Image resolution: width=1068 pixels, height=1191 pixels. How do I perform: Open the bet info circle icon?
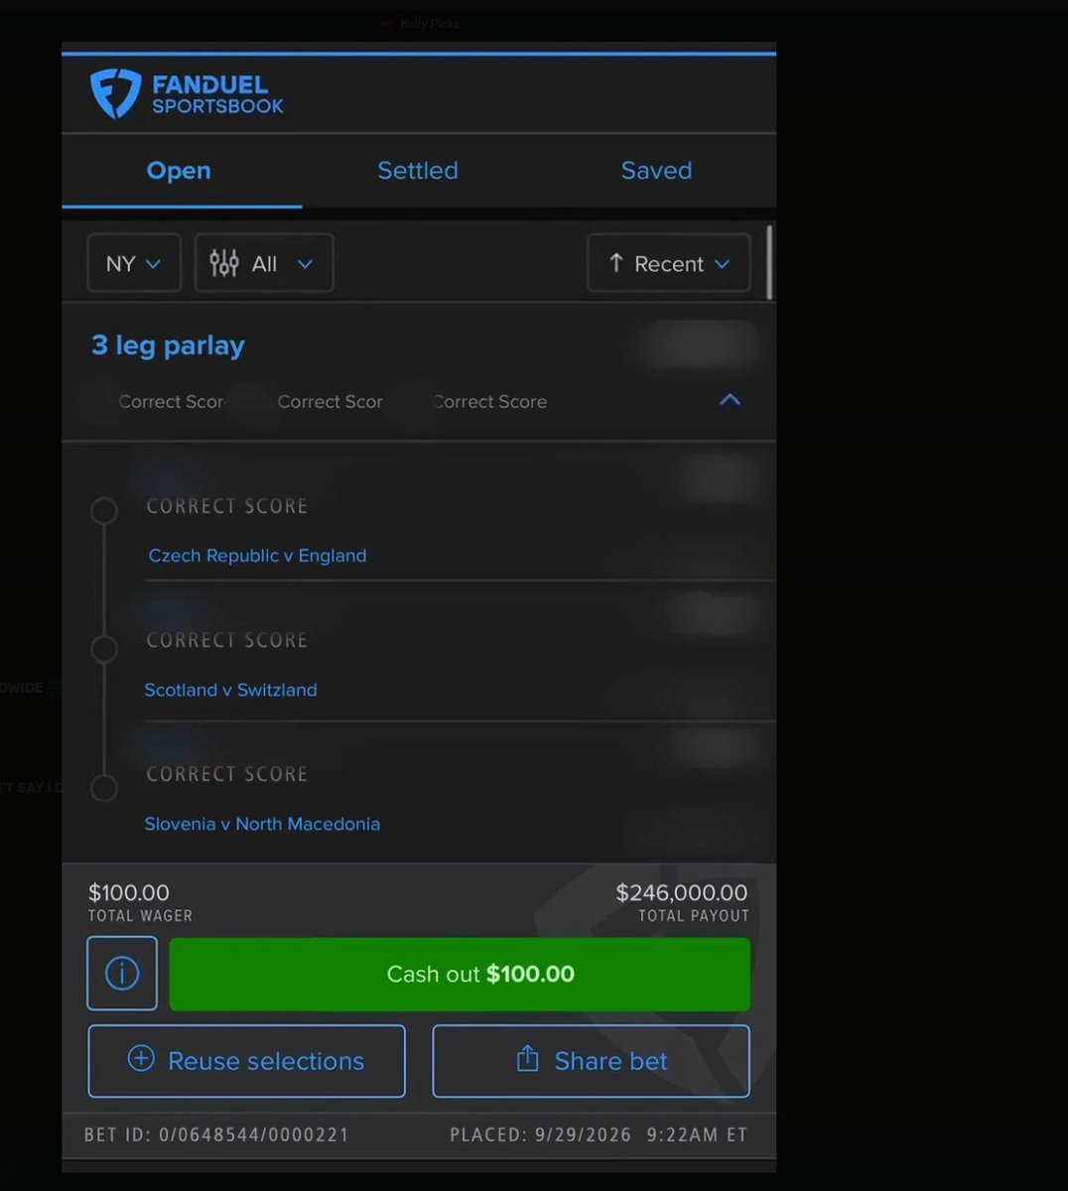point(122,974)
